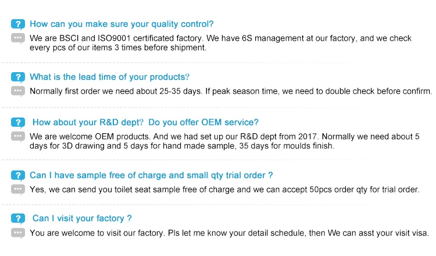Click the question mark icon beside quality control
The width and height of the screenshot is (436, 256).
[18, 24]
